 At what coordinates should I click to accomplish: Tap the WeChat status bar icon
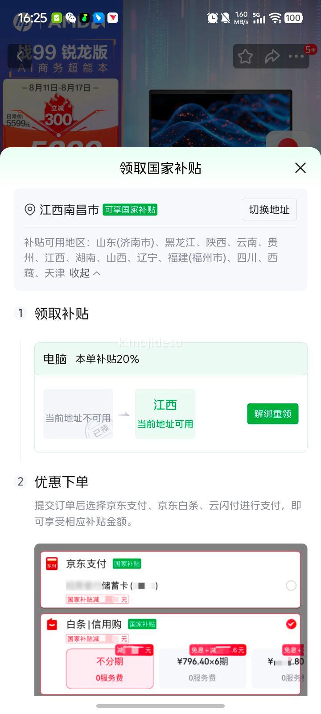(71, 18)
